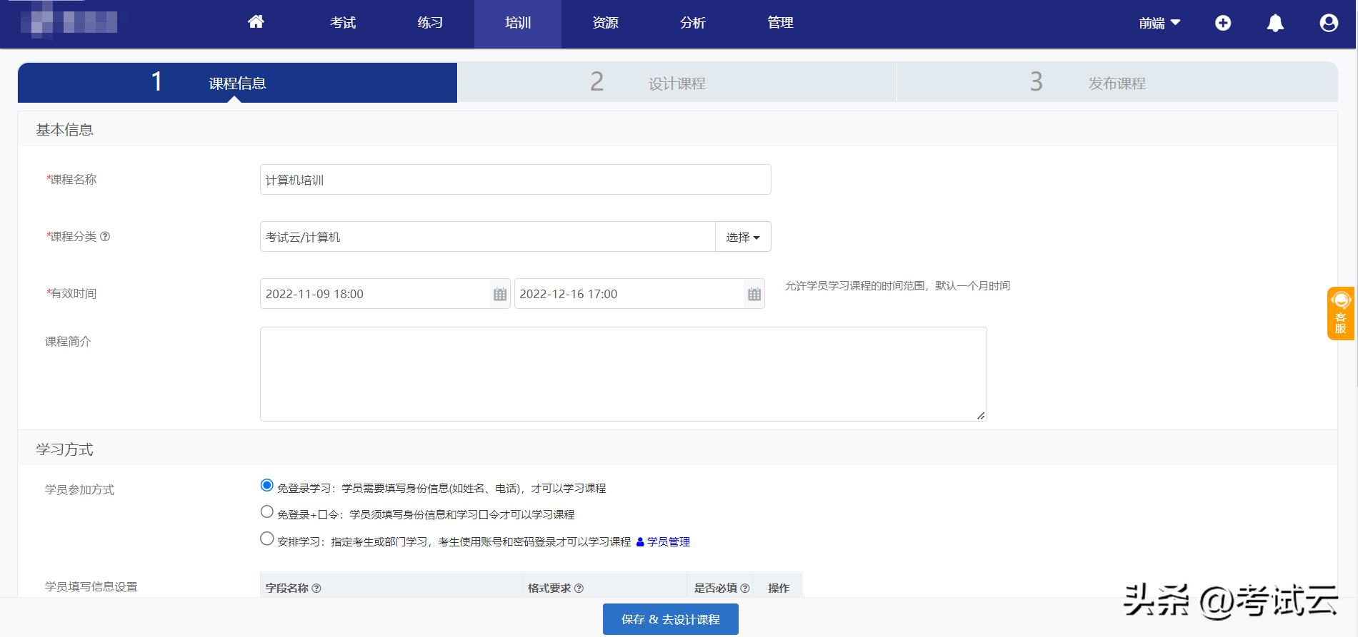Click the 课程名称 input field
Screen dimensions: 1358x637
[x=515, y=180]
